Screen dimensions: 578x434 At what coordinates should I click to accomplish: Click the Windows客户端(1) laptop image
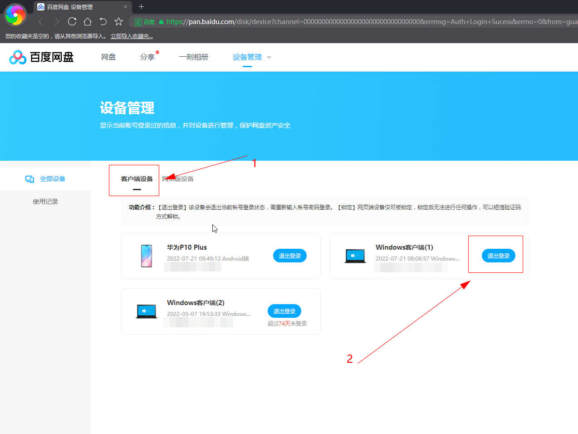[355, 256]
